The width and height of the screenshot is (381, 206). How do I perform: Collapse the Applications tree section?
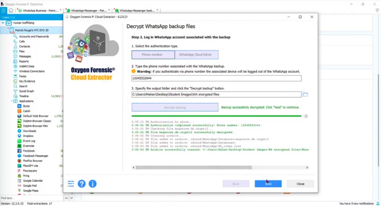[x=11, y=101]
